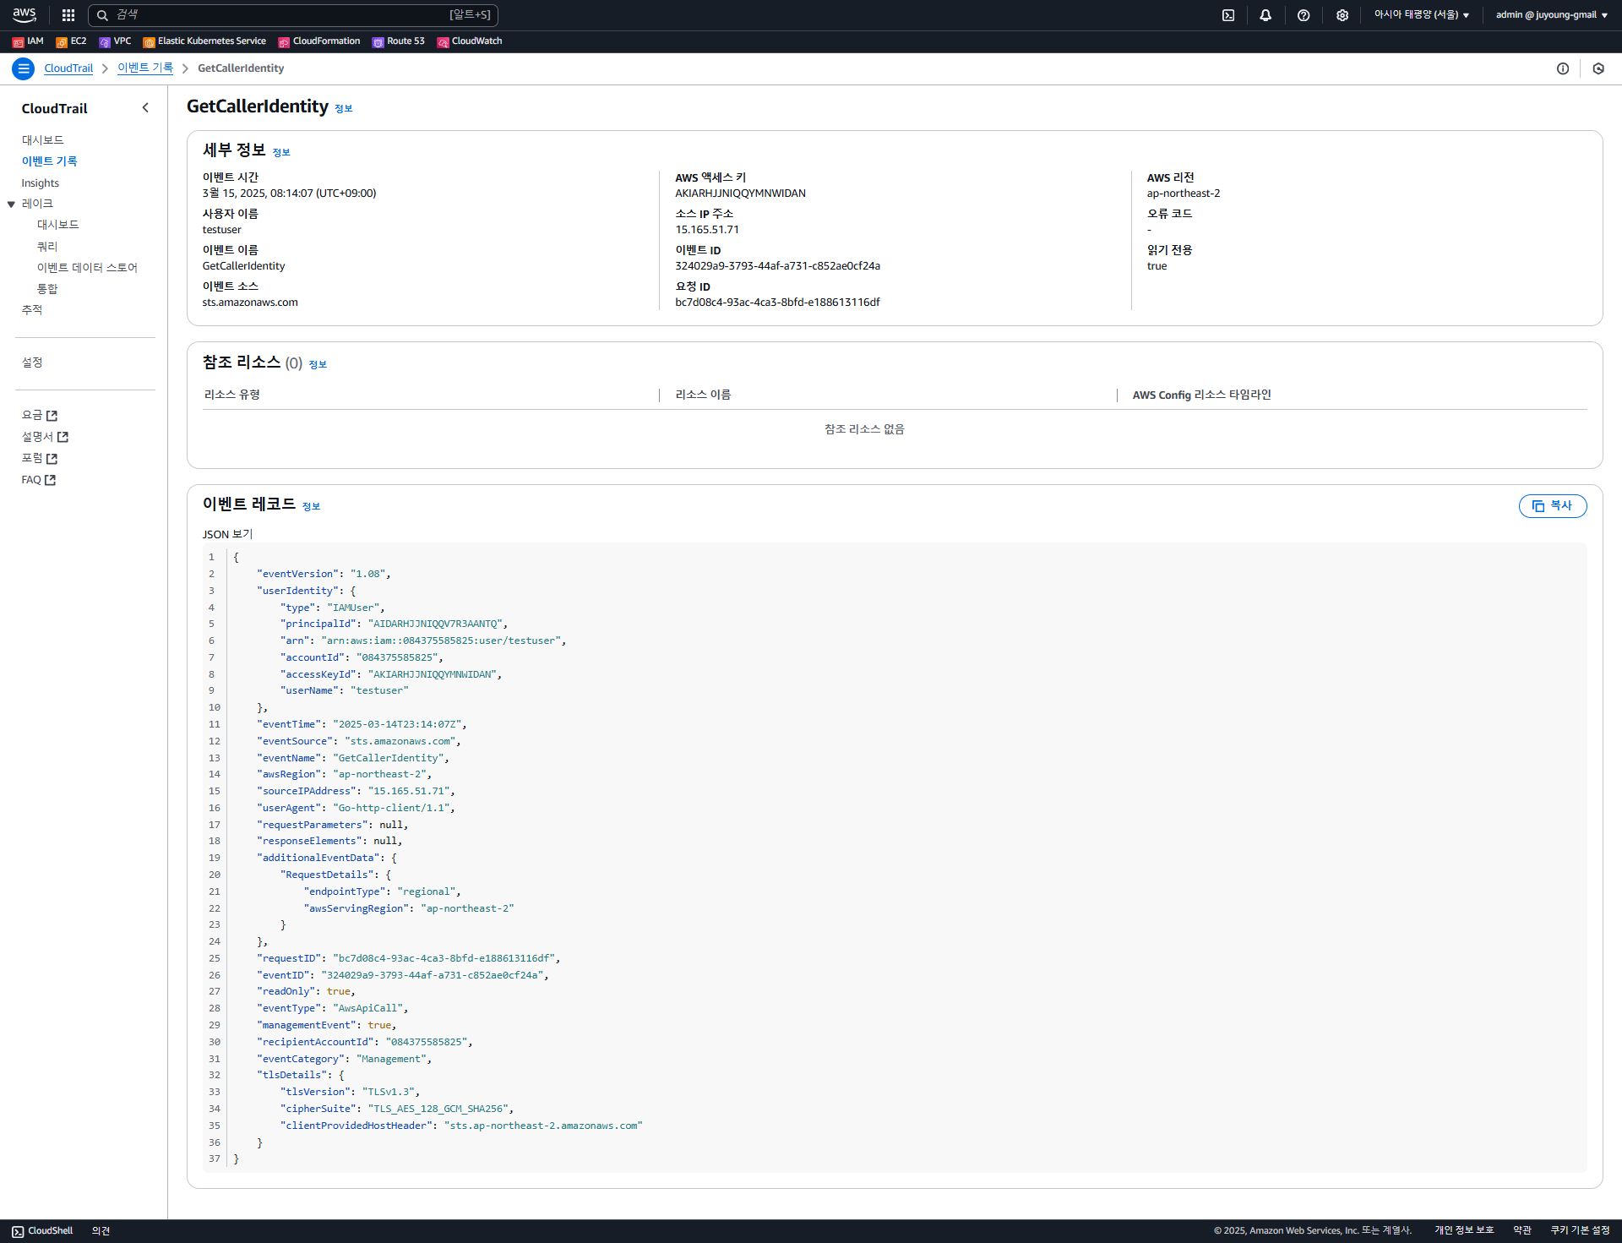Select Insights in the sidebar

pyautogui.click(x=40, y=183)
